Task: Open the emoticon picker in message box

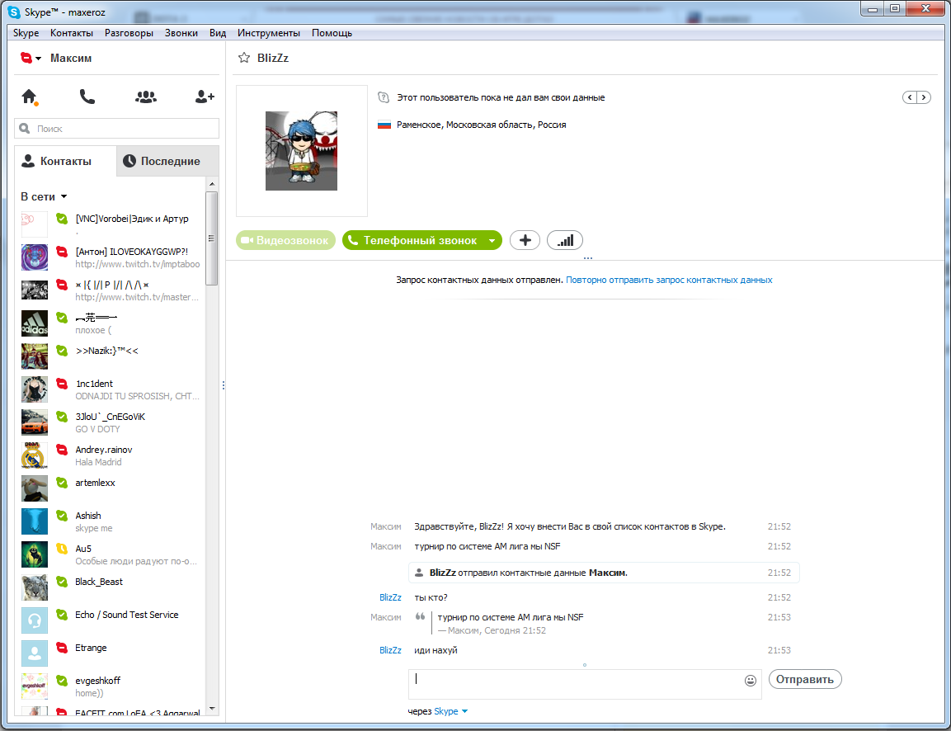Action: pyautogui.click(x=751, y=681)
